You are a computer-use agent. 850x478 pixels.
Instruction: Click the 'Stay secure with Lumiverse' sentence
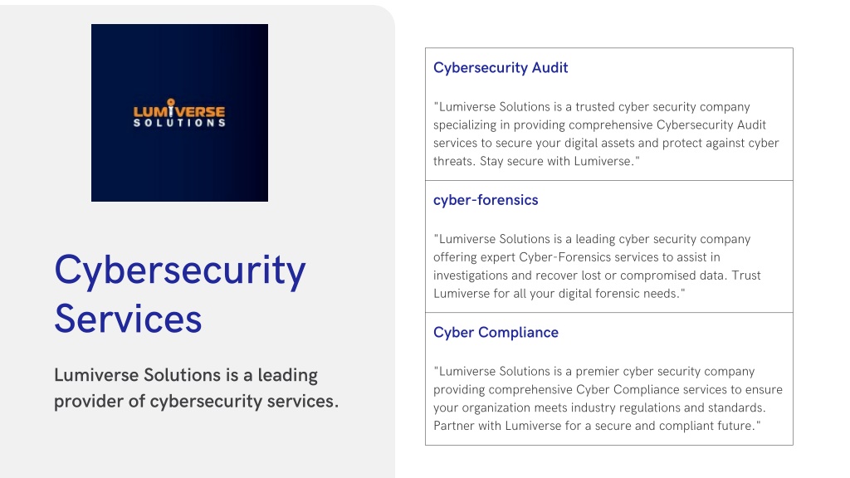[559, 161]
